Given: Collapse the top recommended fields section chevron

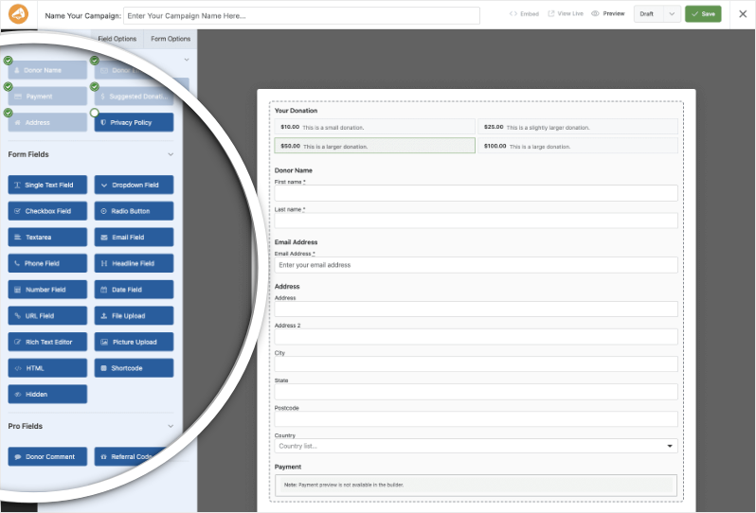Looking at the screenshot, I should point(187,60).
